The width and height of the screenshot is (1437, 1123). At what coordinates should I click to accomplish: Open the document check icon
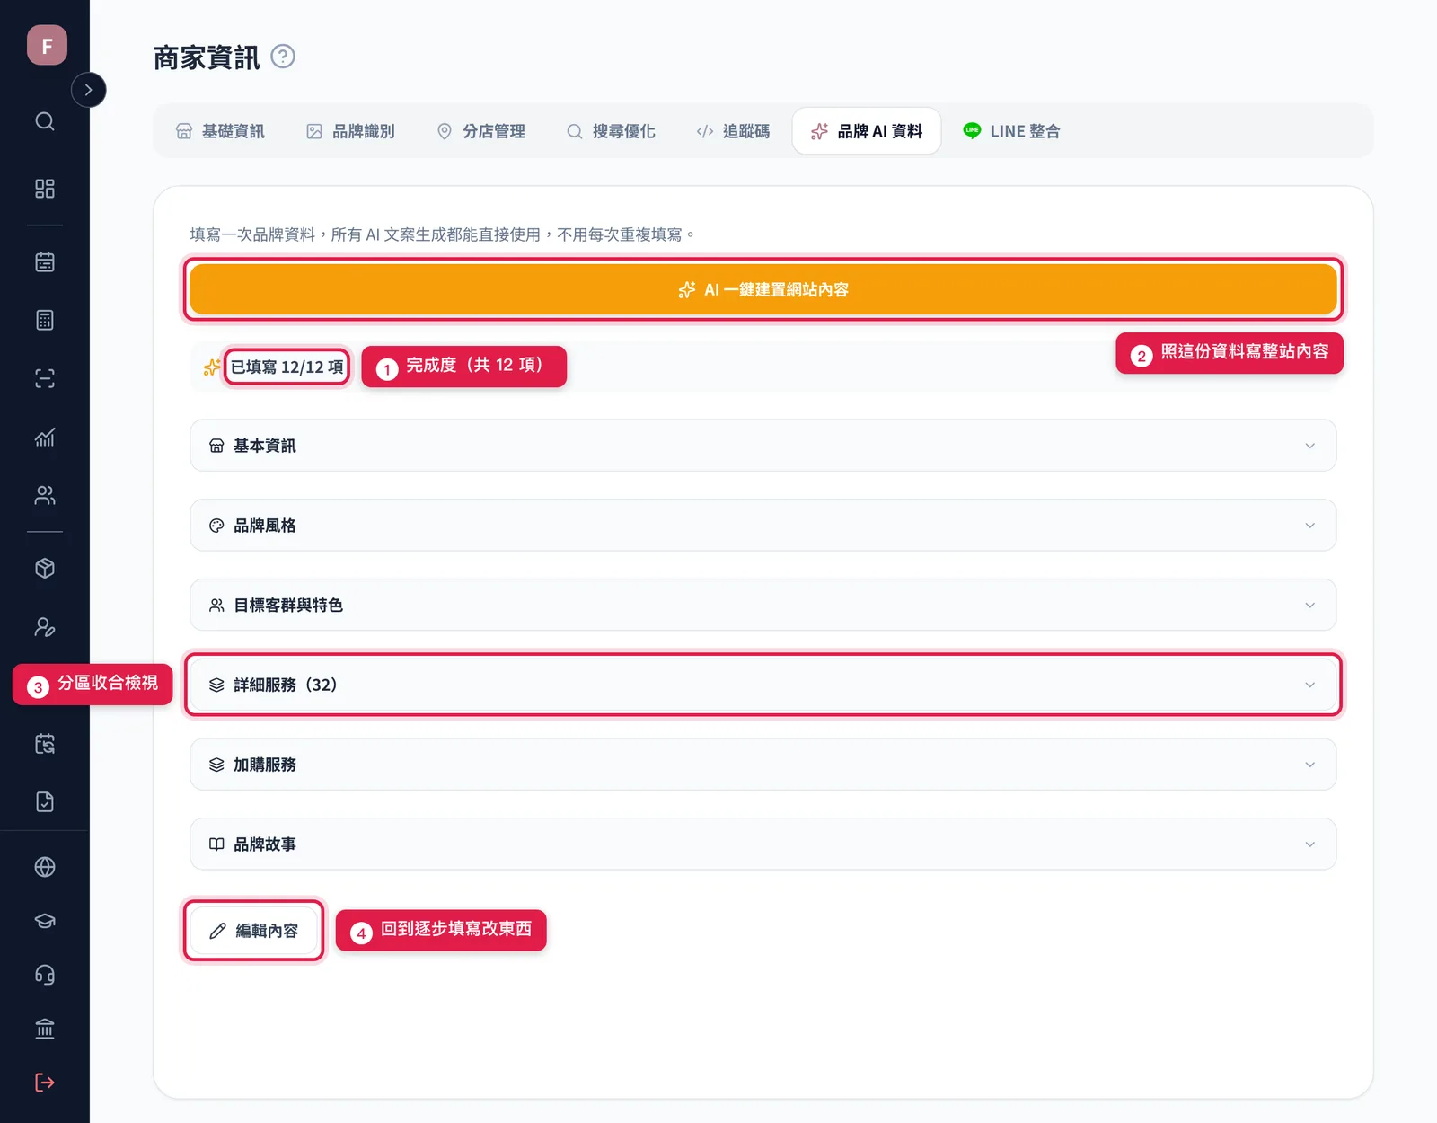[x=45, y=802]
